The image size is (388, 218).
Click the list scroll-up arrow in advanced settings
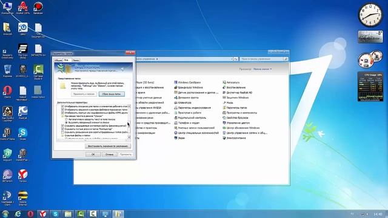click(x=129, y=107)
